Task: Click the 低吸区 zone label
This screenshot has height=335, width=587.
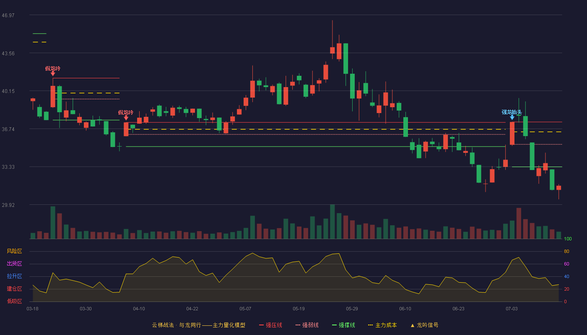Action: 14,301
